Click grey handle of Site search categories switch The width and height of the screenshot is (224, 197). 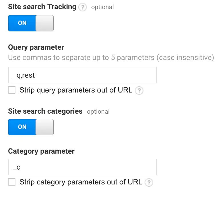[x=45, y=127]
